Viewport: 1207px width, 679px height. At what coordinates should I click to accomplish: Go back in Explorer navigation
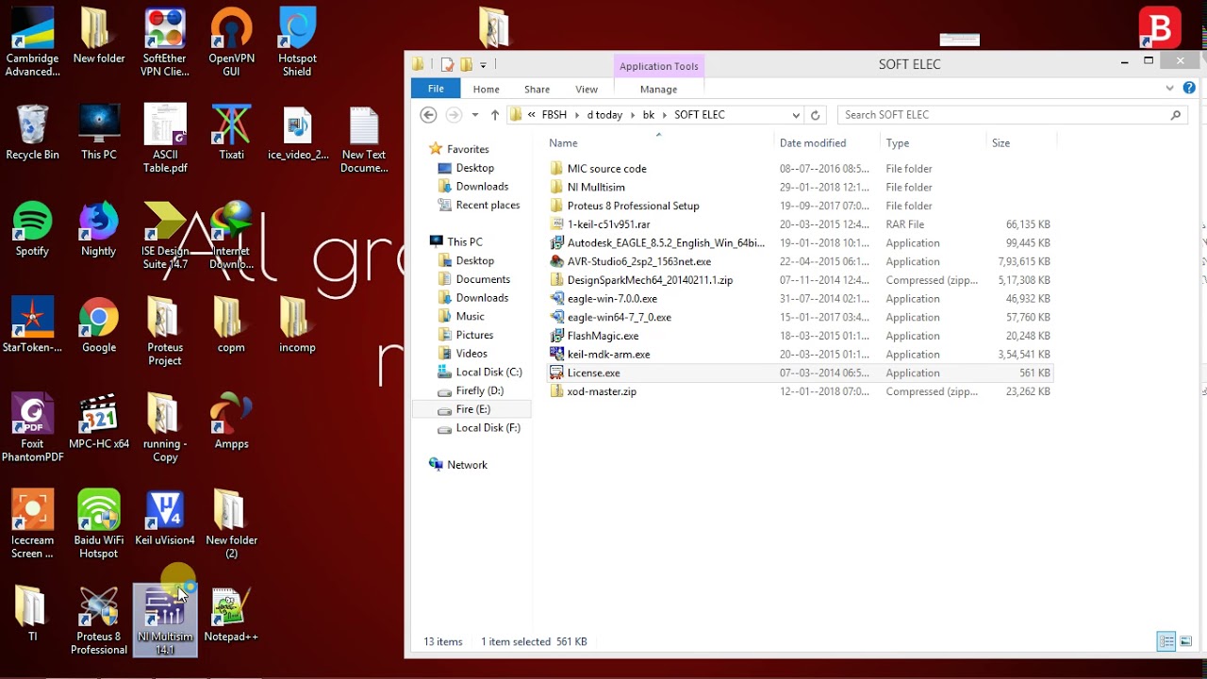428,115
